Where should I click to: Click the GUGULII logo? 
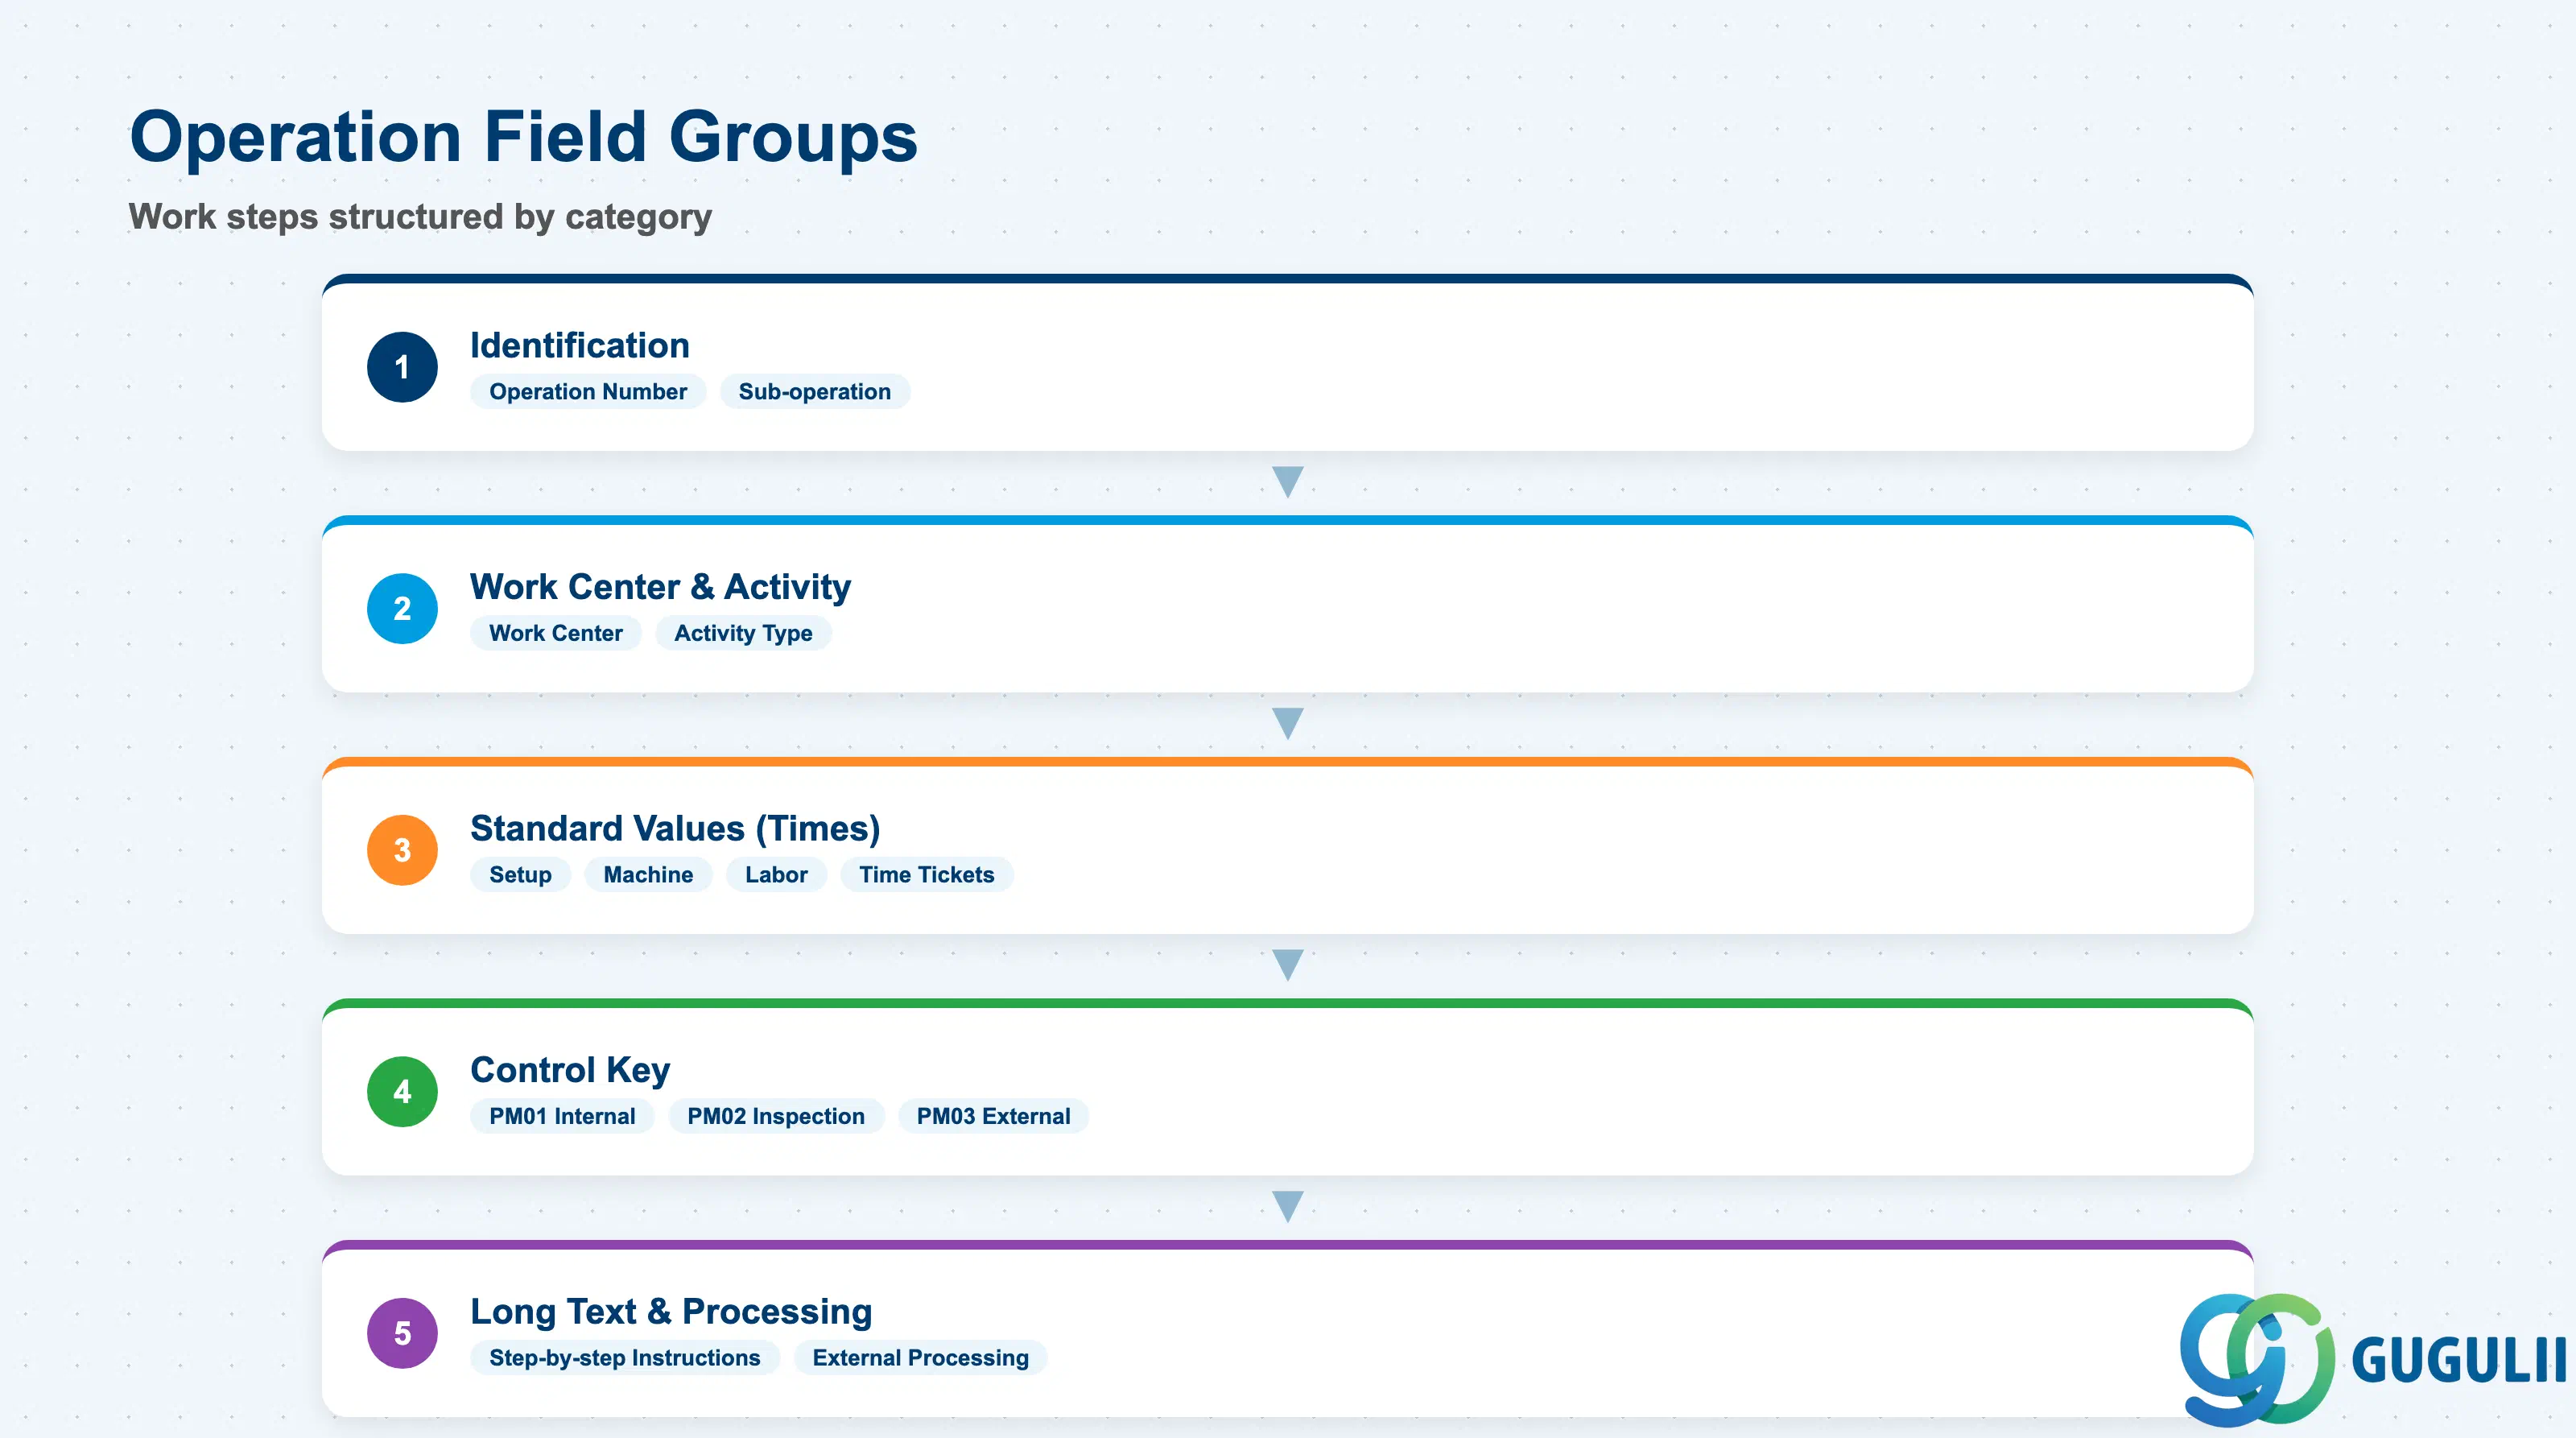(2372, 1359)
